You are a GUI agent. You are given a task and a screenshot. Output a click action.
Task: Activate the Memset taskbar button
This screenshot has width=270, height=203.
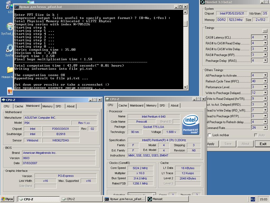pos(167,199)
